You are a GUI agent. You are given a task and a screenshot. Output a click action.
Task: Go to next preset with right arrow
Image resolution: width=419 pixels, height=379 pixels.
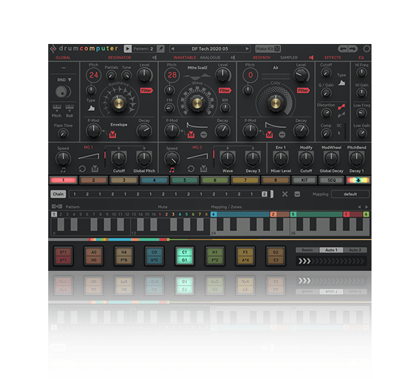(x=247, y=49)
